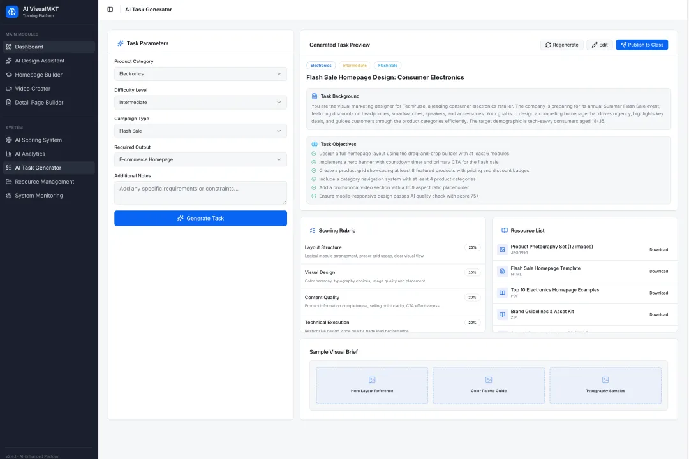Click the Flash Sale Homepage Template file icon
Image resolution: width=689 pixels, height=459 pixels.
pyautogui.click(x=502, y=271)
